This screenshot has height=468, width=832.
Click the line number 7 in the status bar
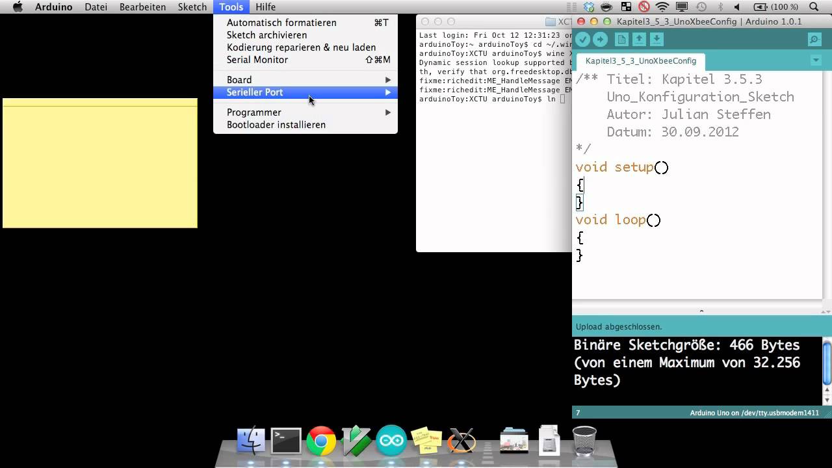578,413
